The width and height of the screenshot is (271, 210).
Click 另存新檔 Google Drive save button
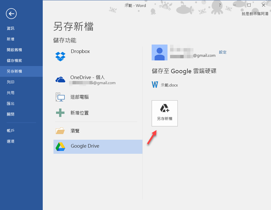point(165,113)
